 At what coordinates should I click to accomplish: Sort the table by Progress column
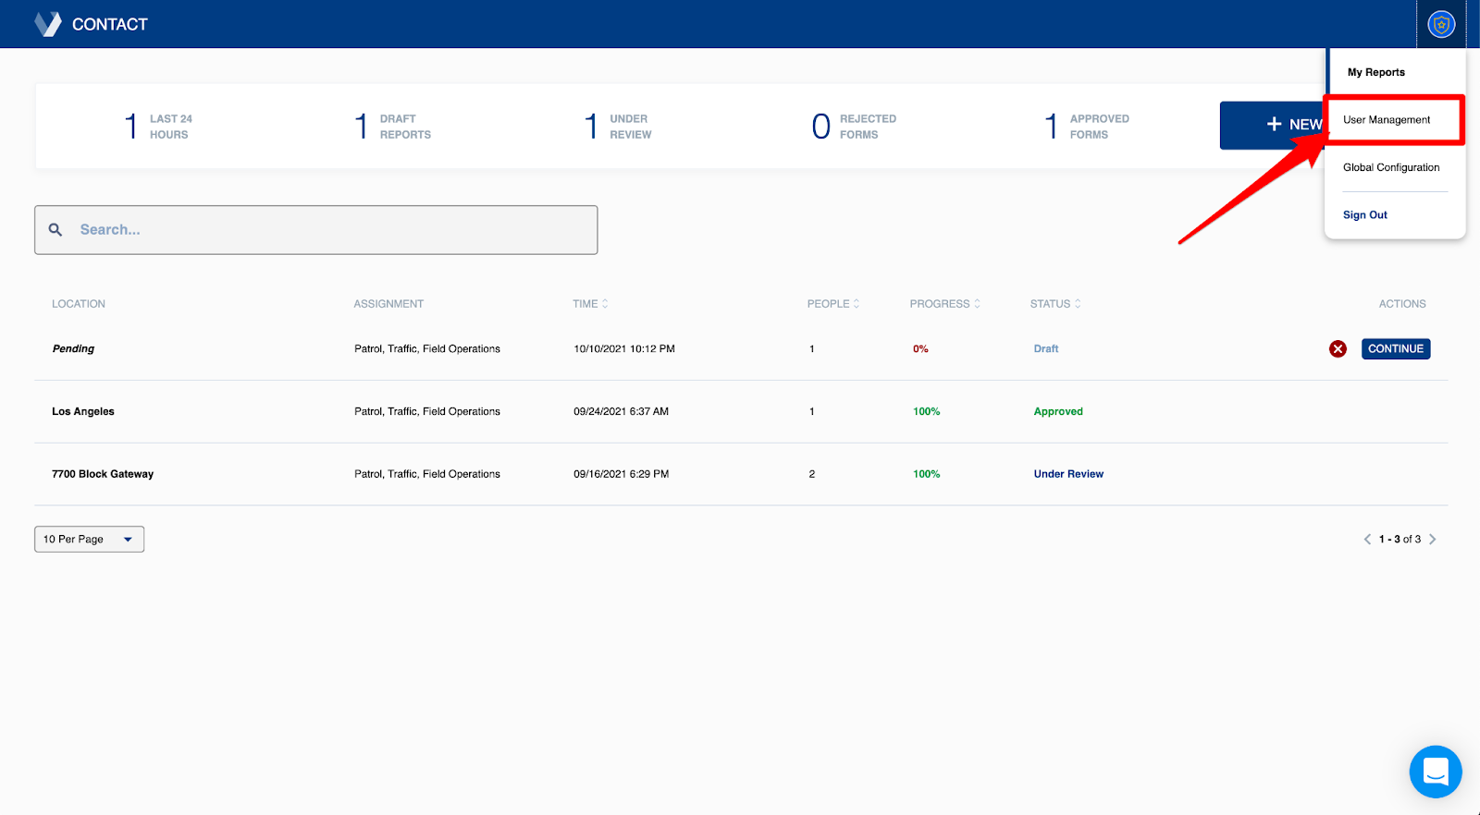[x=944, y=304]
